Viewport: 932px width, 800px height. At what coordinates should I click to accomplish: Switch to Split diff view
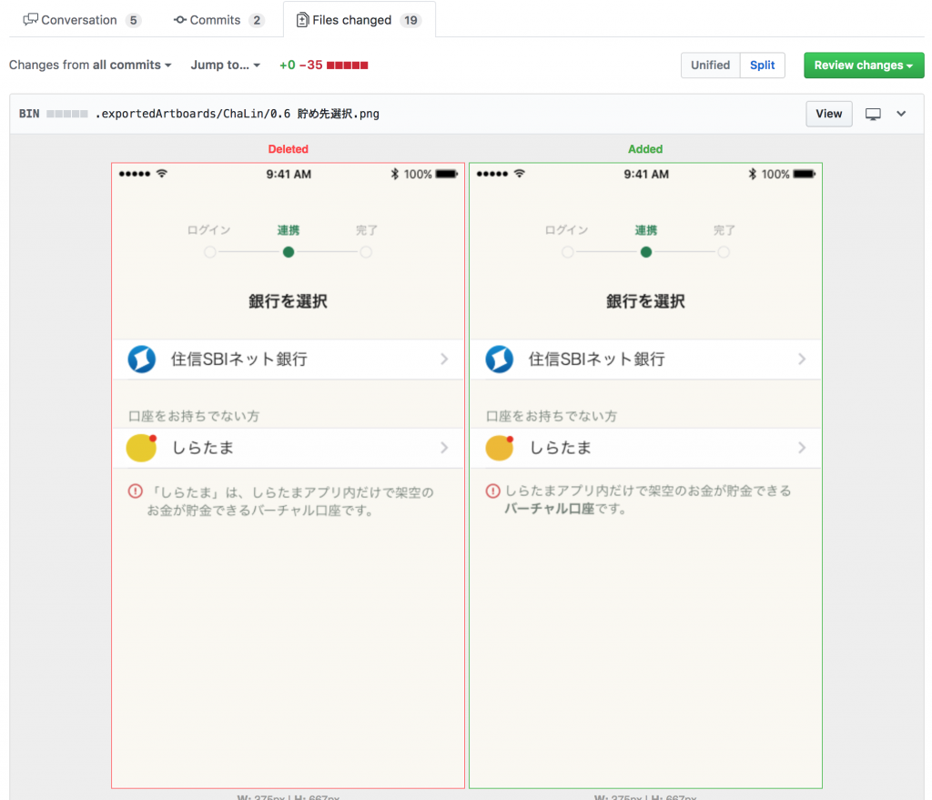click(x=762, y=66)
